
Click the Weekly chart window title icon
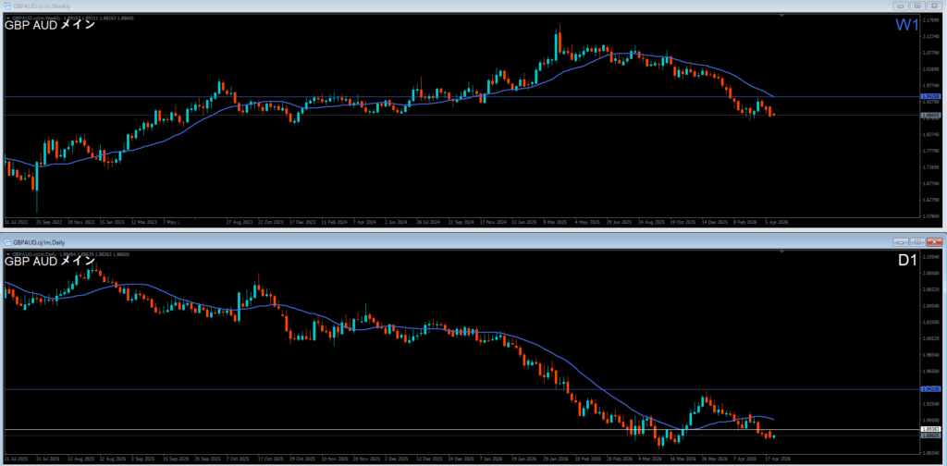point(7,6)
